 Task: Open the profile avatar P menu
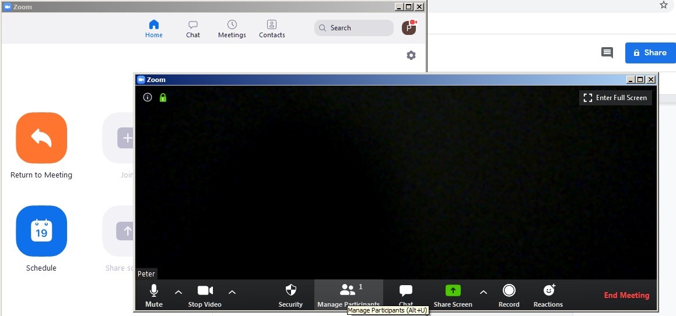[409, 27]
